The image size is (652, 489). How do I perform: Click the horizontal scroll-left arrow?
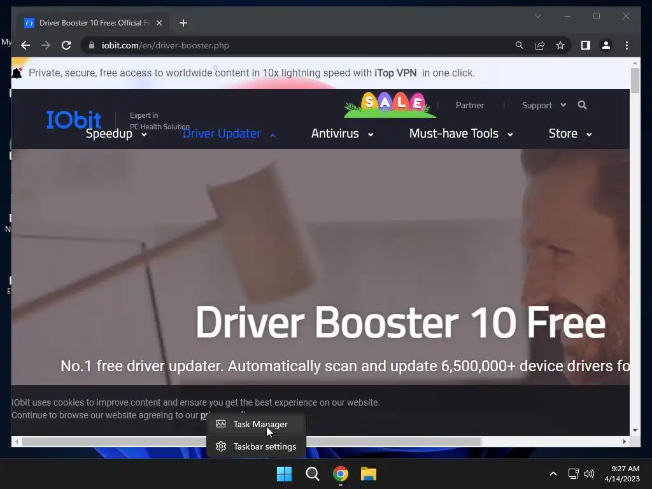(x=16, y=442)
